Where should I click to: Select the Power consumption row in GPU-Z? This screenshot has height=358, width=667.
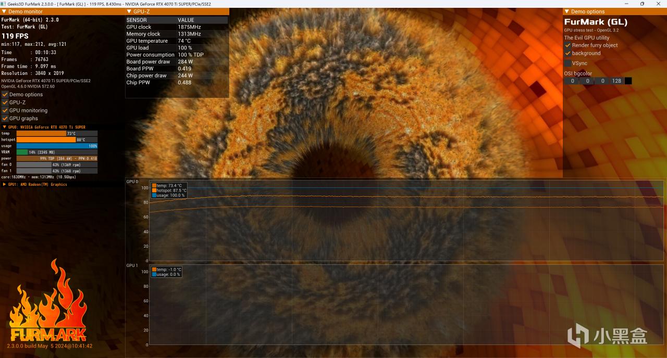(177, 55)
